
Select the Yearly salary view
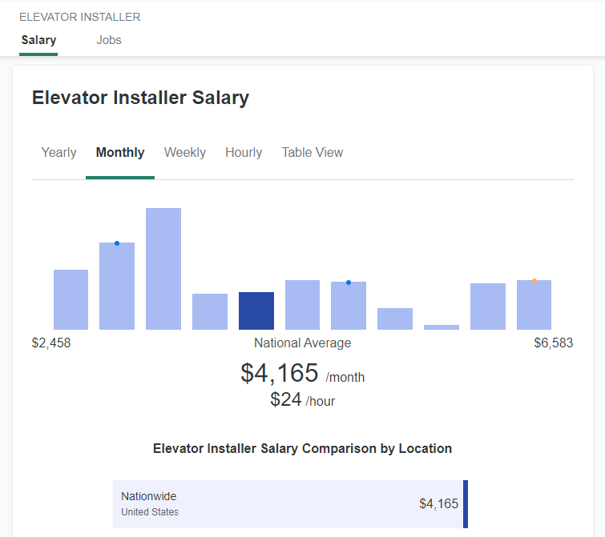(x=58, y=153)
